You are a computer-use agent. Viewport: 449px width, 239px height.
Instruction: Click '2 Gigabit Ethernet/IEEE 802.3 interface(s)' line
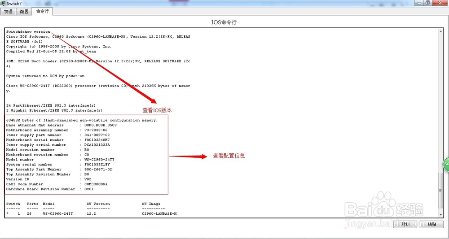pos(54,110)
